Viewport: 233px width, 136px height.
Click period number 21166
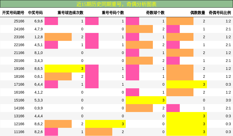pos(19,53)
